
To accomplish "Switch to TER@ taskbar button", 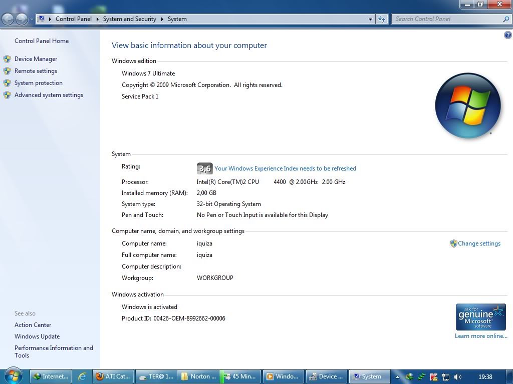I will [156, 376].
